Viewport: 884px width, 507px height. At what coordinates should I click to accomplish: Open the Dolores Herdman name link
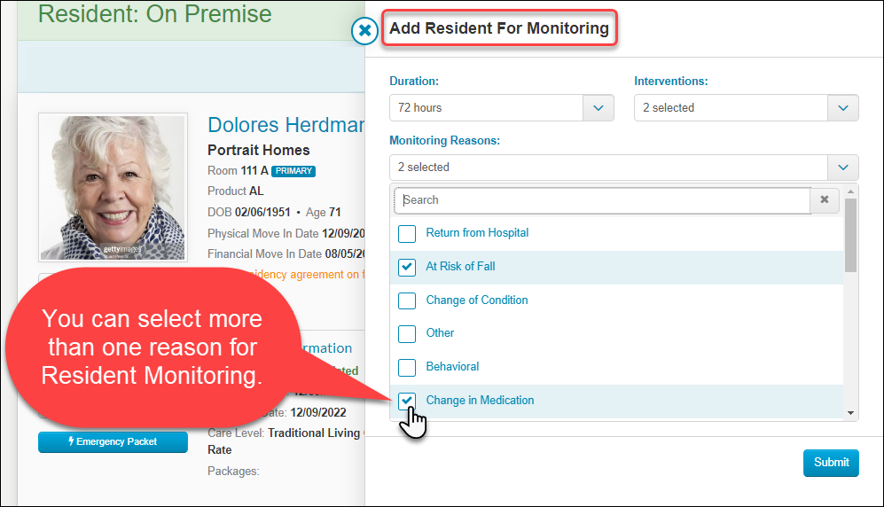click(x=286, y=125)
